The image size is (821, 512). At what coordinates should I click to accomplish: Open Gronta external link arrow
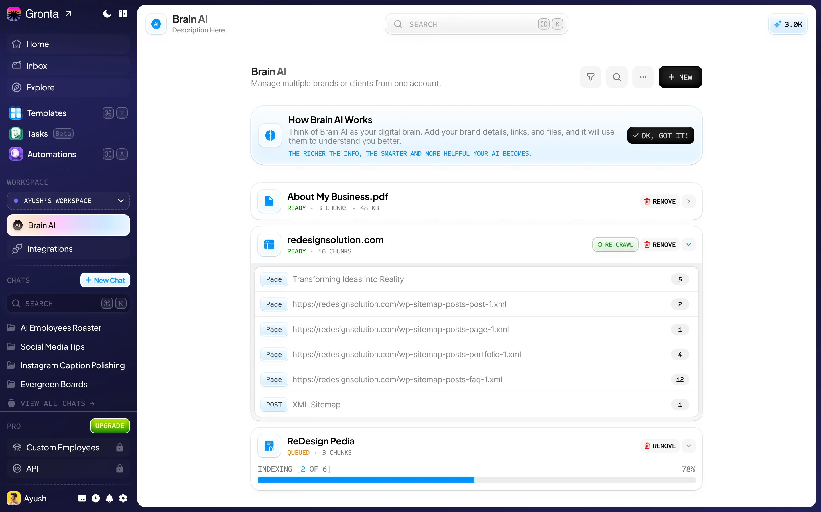point(68,14)
